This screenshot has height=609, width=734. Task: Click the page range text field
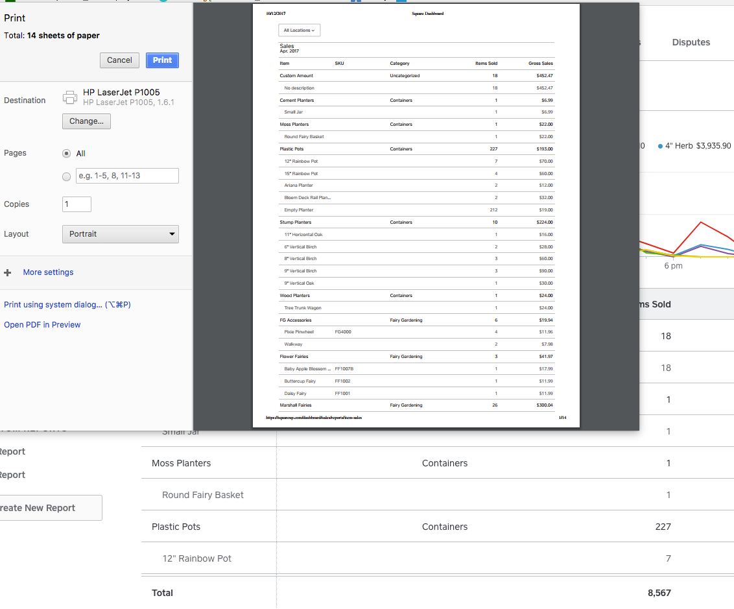127,176
